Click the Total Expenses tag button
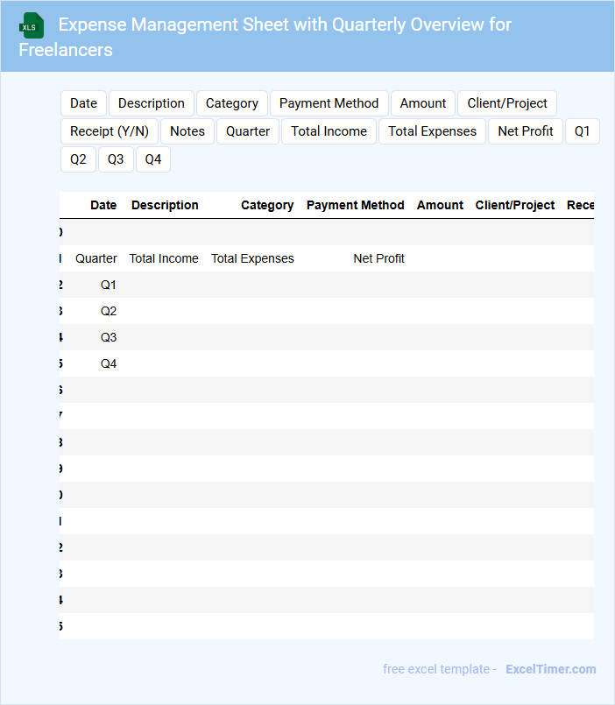This screenshot has width=615, height=705. tap(433, 131)
